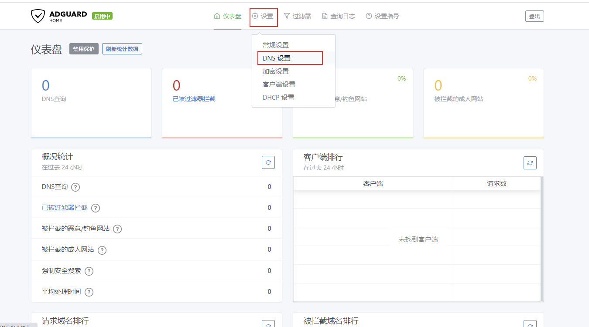Click the 被拦截的成人网站 card label
This screenshot has height=327, width=589.
pyautogui.click(x=459, y=99)
